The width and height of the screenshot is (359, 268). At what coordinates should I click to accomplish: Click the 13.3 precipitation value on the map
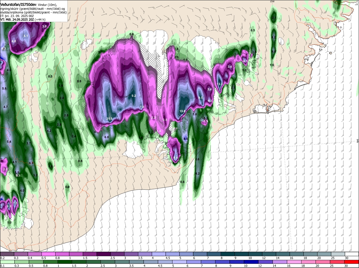[x=220, y=84]
